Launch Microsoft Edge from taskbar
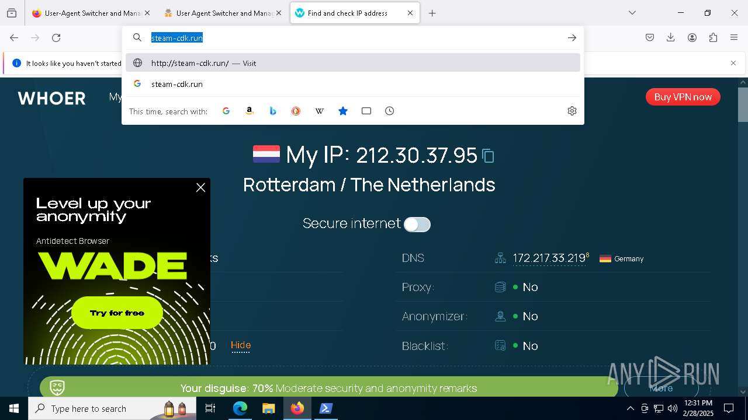The image size is (748, 420). pyautogui.click(x=240, y=408)
